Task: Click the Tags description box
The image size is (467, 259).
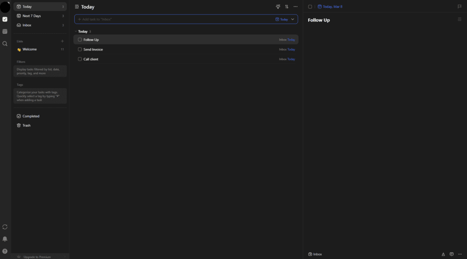Action: [x=40, y=96]
